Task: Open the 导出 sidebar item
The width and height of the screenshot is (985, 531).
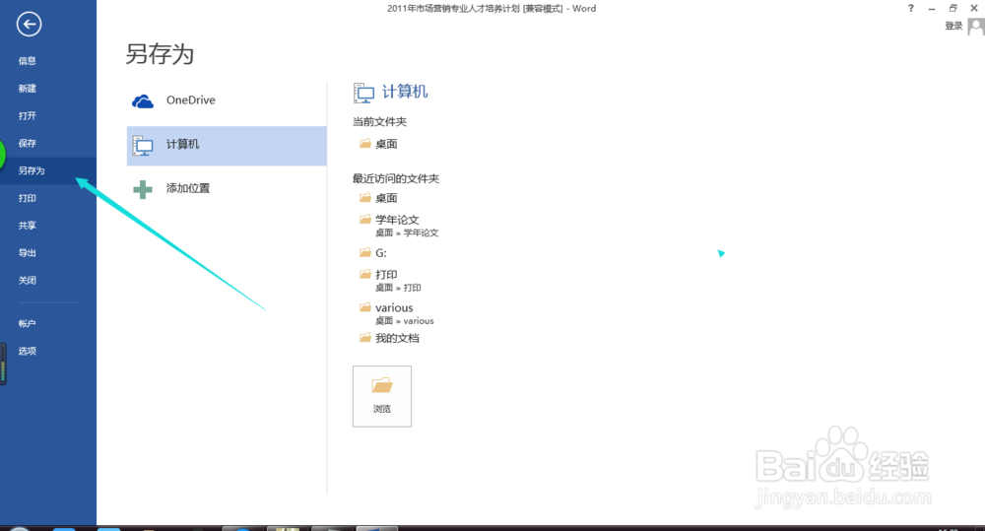Action: coord(27,252)
